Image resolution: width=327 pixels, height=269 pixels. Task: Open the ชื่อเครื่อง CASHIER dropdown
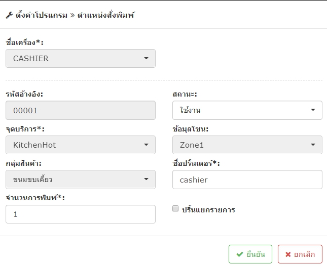pyautogui.click(x=81, y=59)
